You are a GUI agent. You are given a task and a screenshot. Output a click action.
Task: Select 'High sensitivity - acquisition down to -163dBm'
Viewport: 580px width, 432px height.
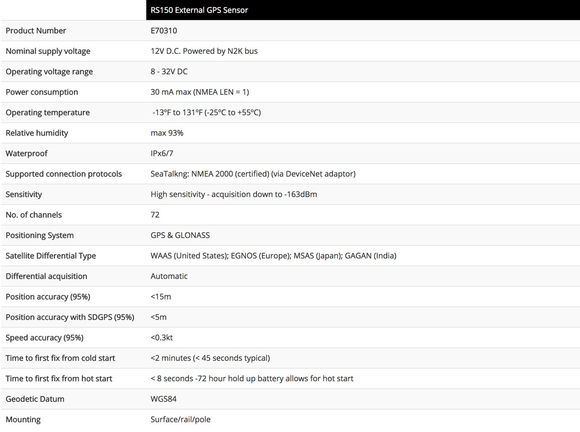tap(234, 194)
